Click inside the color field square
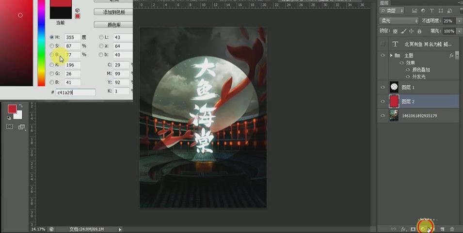Image resolution: width=463 pixels, height=233 pixels. pos(16,43)
